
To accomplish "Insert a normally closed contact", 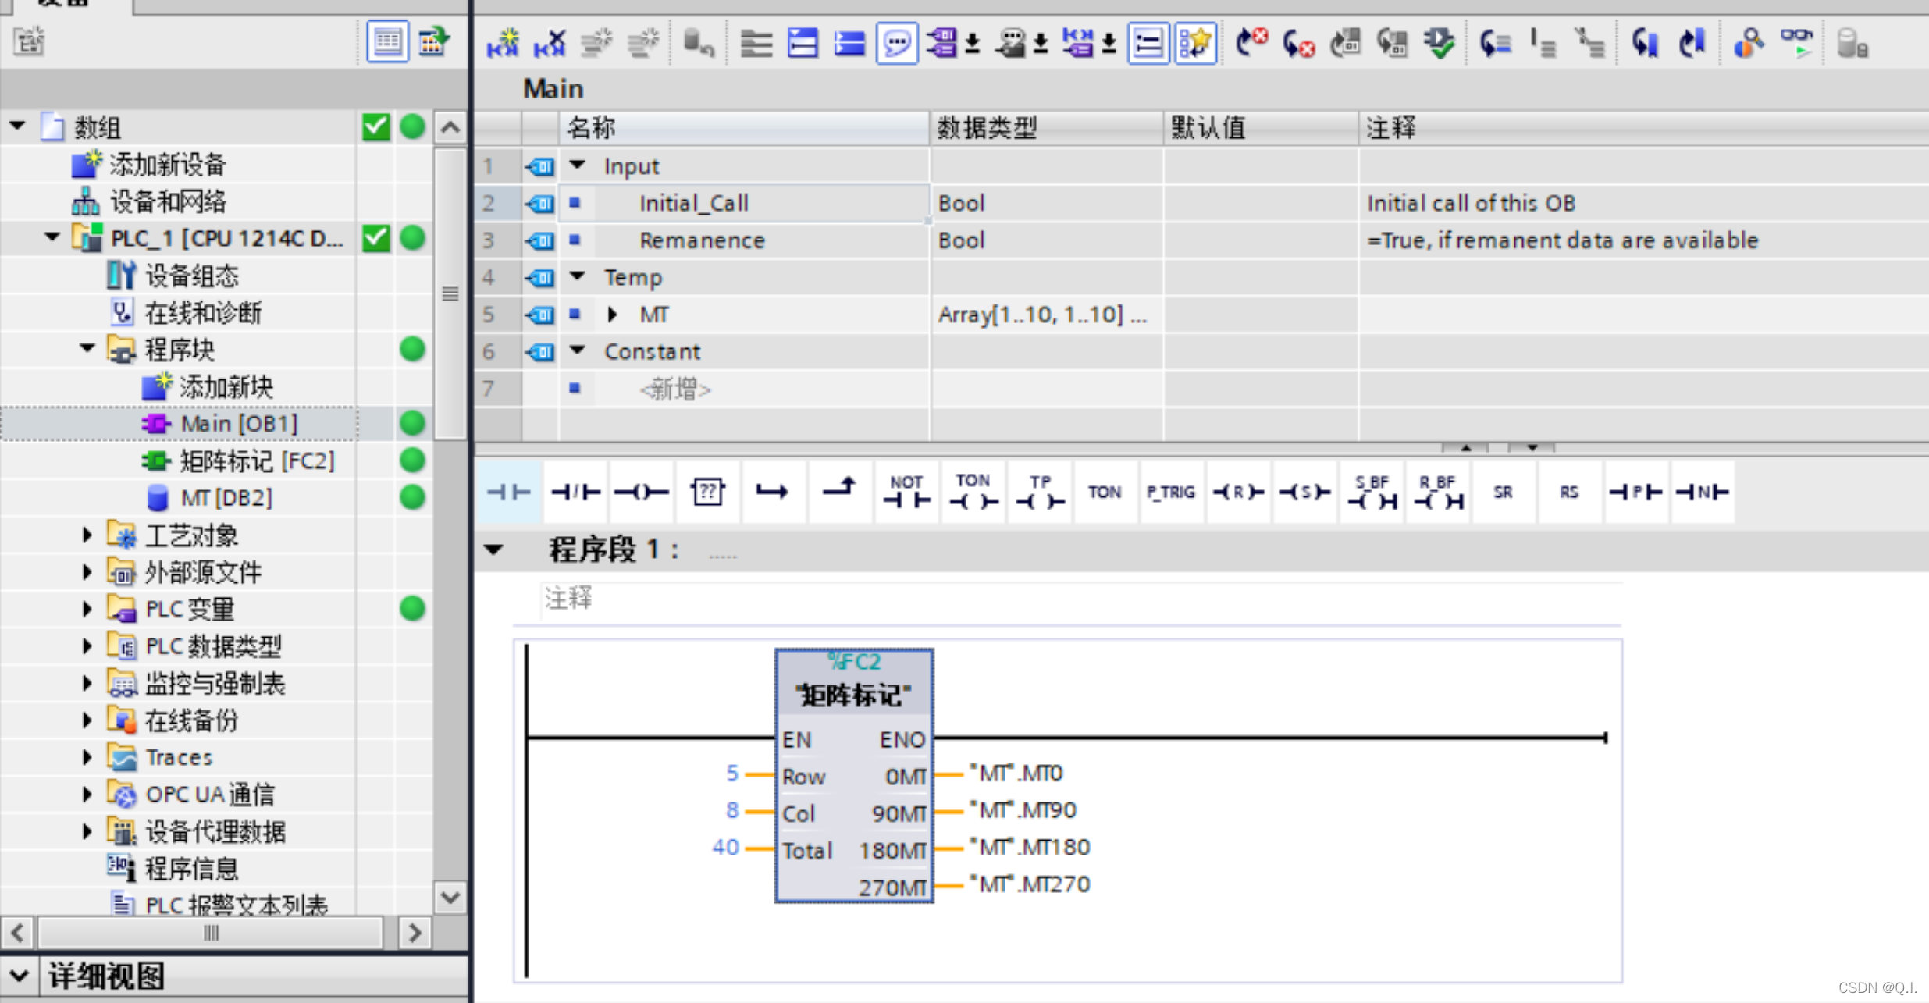I will (x=575, y=492).
